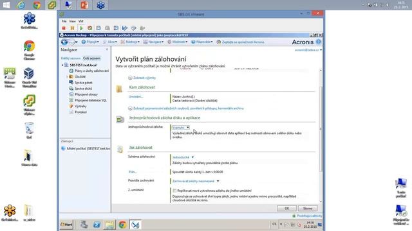Screen dimensions: 412x231
Task: Click Internet Explorer in the host taskbar
Action: tap(21, 5)
